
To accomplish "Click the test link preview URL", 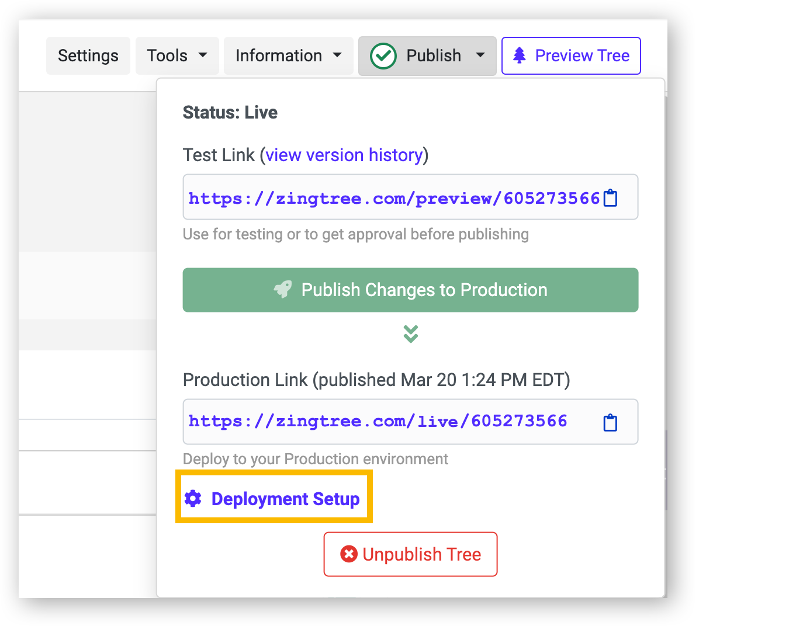I will (x=394, y=198).
